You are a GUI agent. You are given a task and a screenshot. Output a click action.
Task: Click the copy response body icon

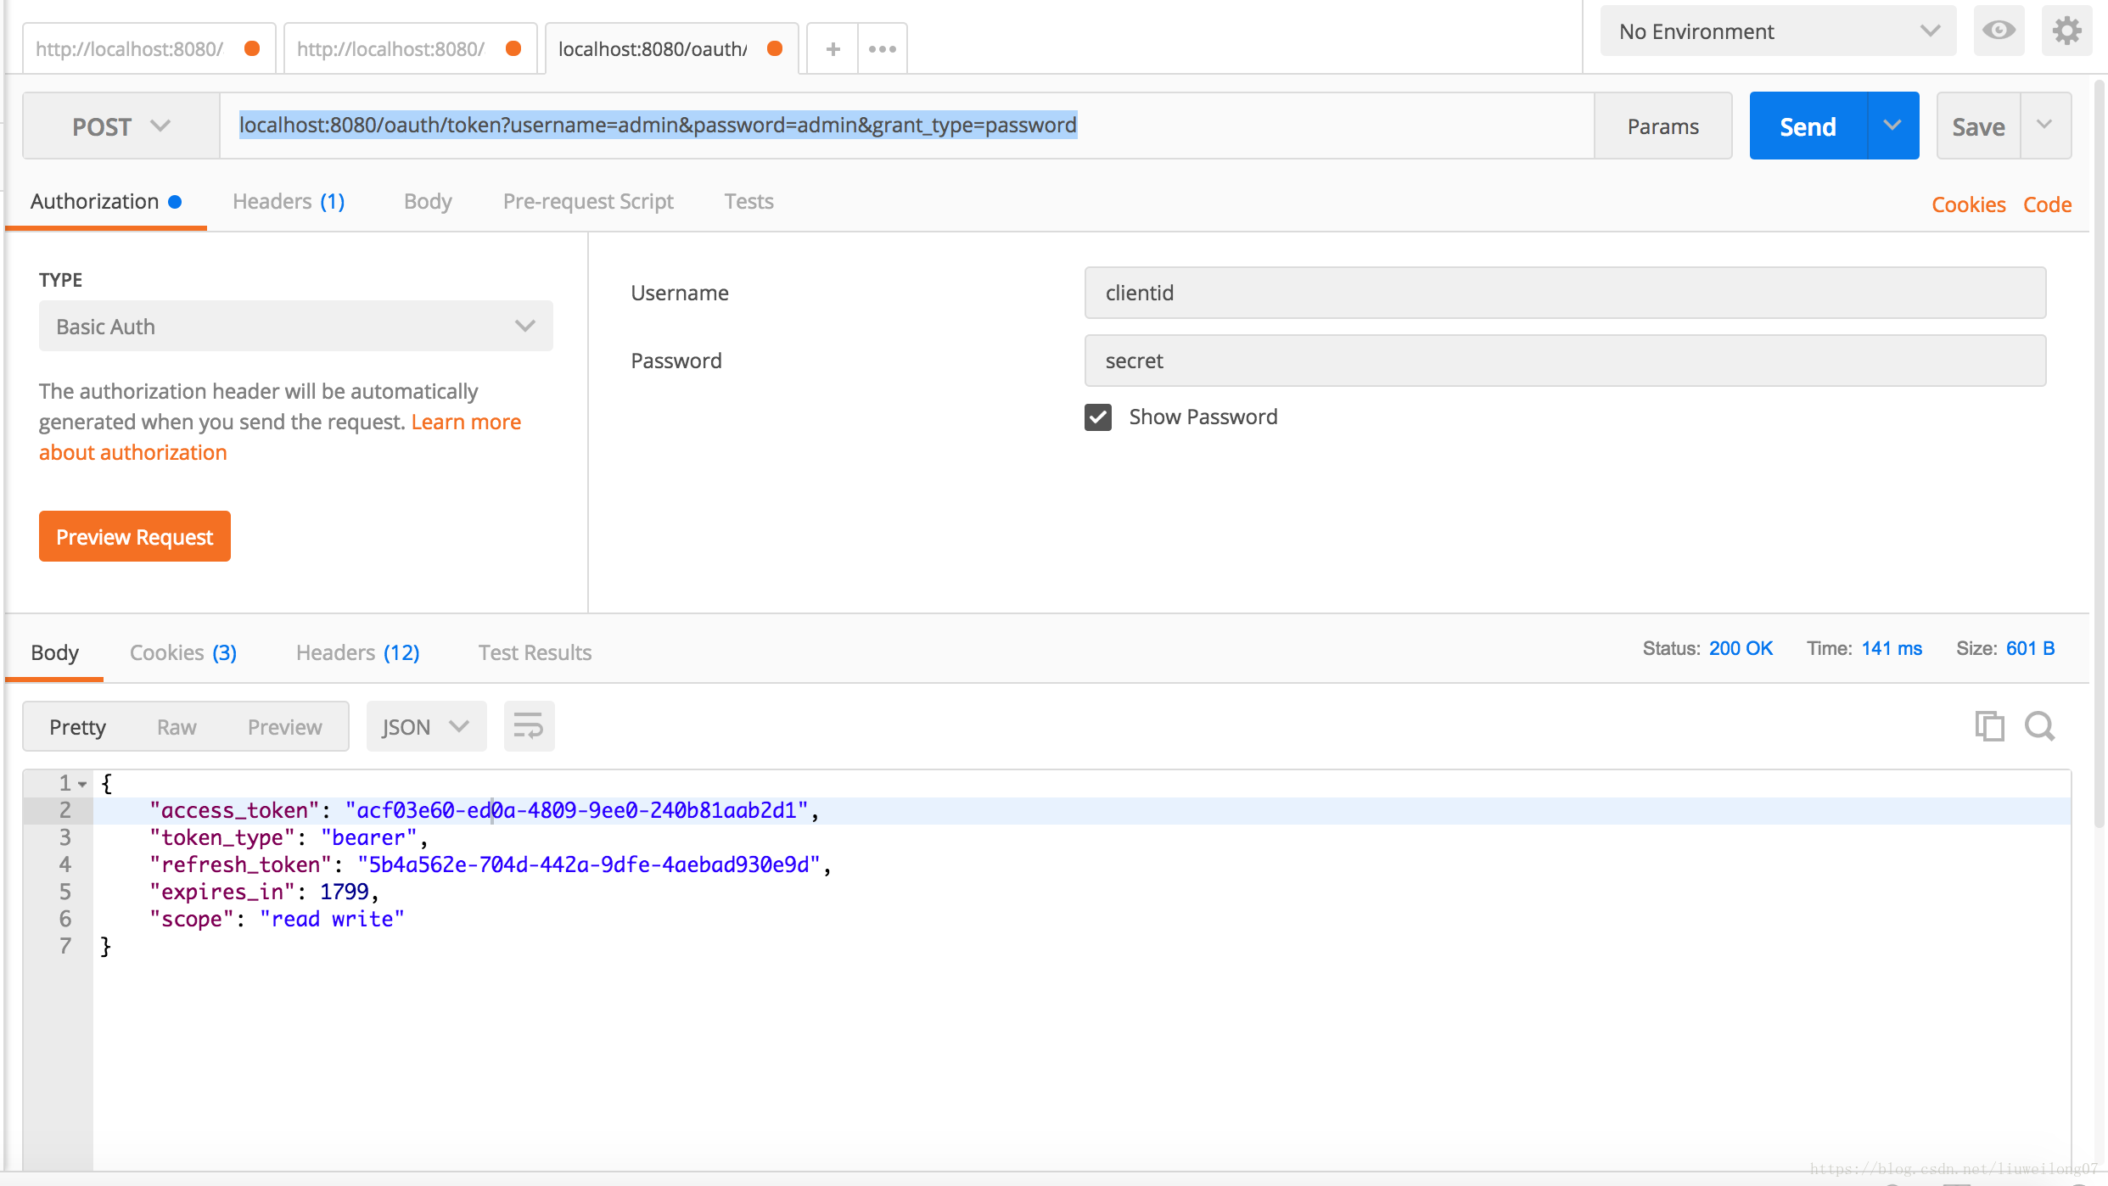tap(1987, 727)
